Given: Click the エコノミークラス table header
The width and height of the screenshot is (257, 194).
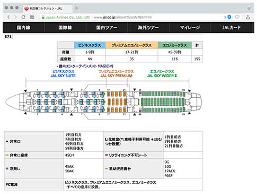Looking at the screenshot, I should click(x=175, y=45).
